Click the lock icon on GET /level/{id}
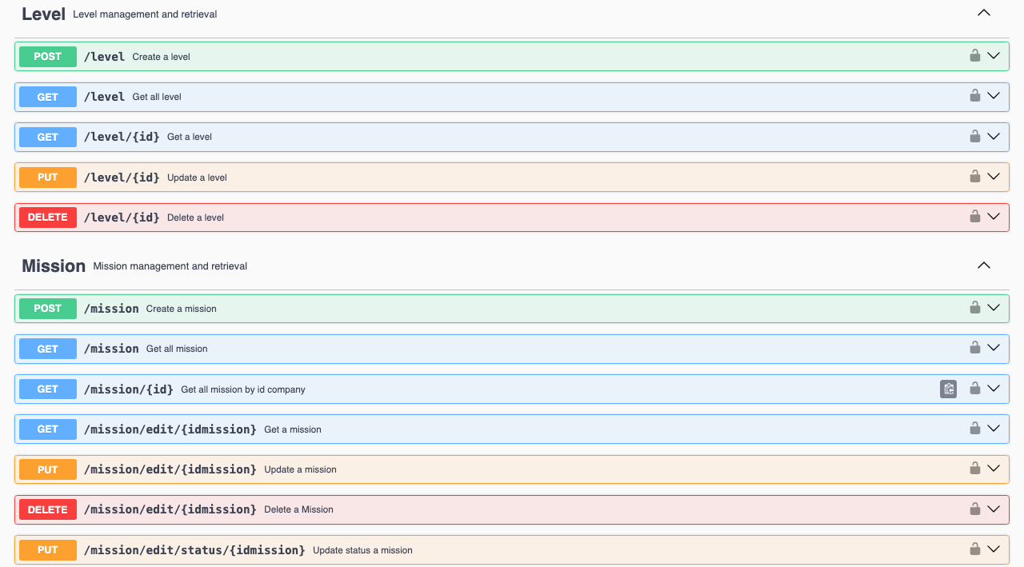1024x567 pixels. point(974,136)
